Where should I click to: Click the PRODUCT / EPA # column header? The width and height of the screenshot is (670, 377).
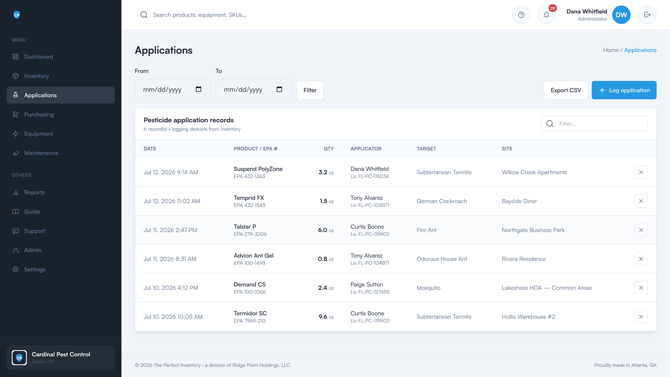point(255,148)
